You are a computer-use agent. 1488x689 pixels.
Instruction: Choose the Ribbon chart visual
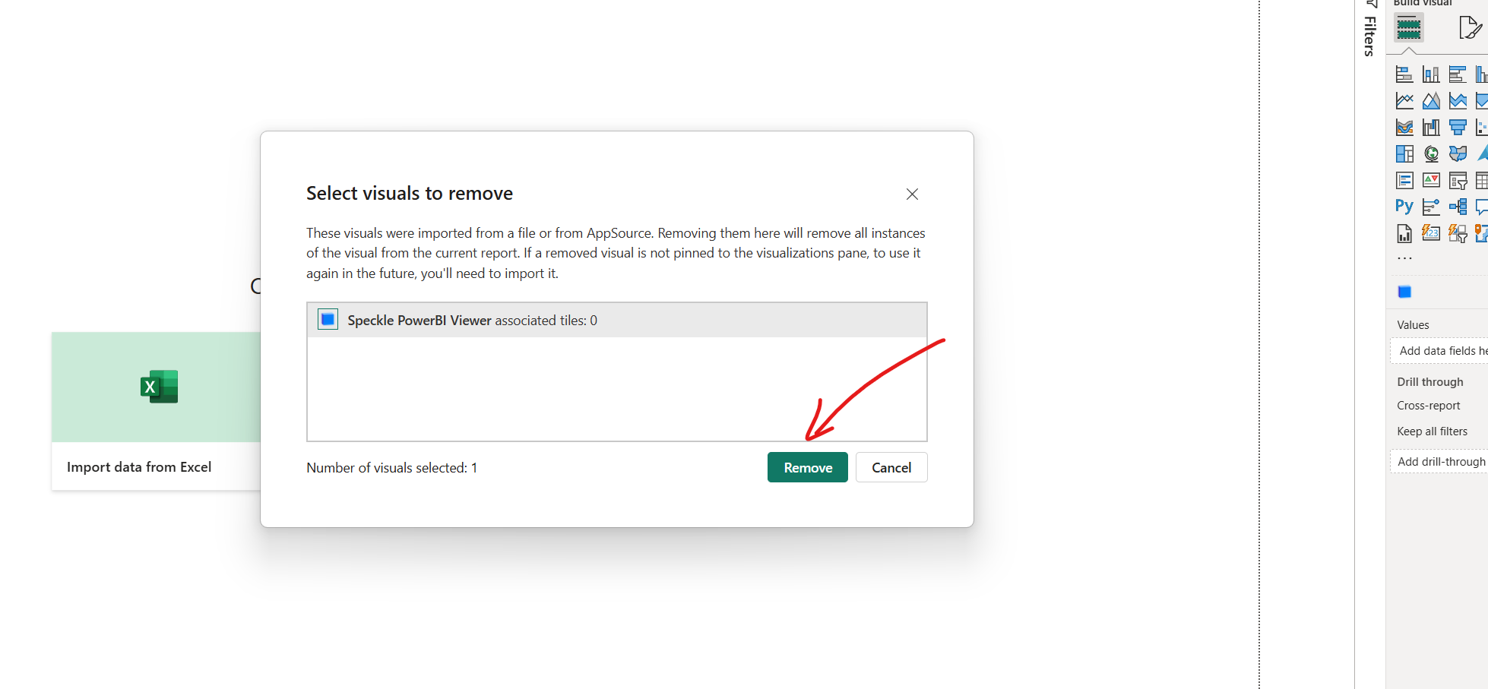(1404, 128)
